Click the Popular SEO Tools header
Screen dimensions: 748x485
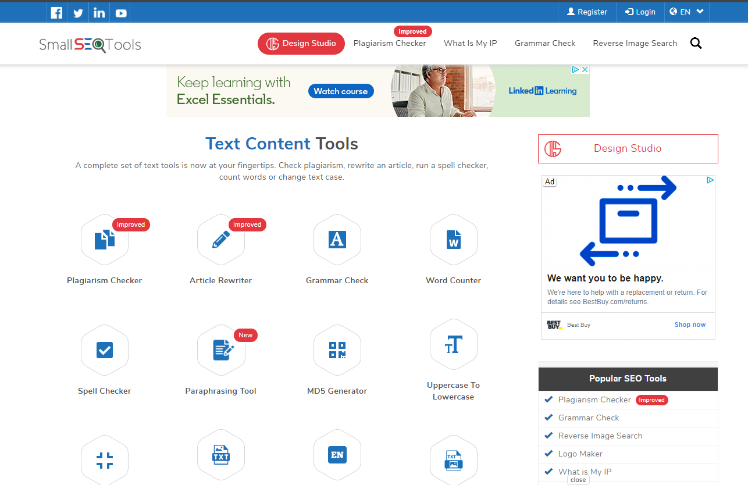(628, 379)
